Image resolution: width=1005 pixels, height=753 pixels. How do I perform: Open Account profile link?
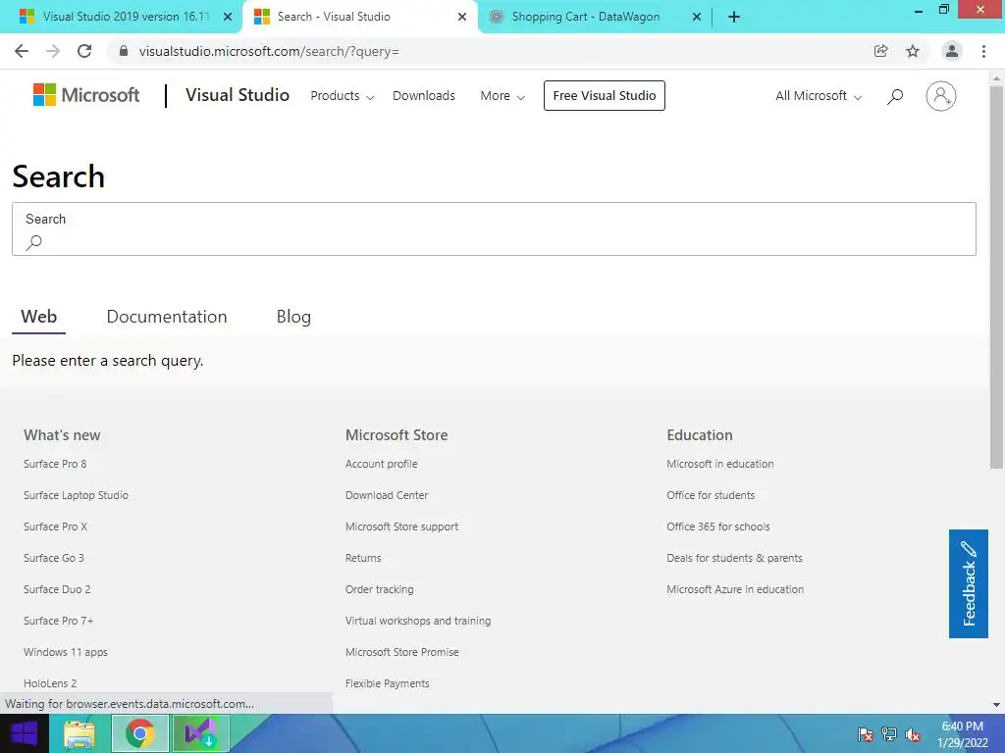coord(382,464)
